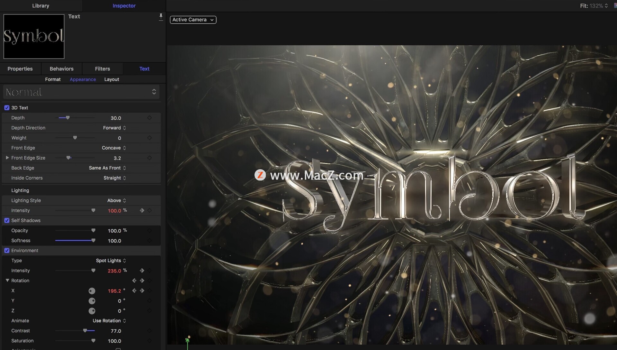
Task: Click the Softness slider handle
Action: pos(93,240)
